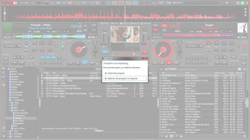The image size is (250, 140).
Task: Select the Bridal requests folder
Action: (21, 113)
